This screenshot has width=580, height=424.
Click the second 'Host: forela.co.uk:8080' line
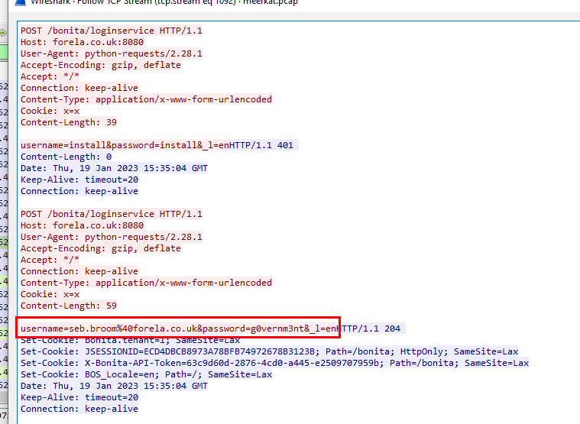82,225
